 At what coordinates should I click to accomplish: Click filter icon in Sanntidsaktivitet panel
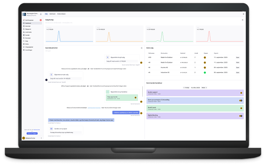pyautogui.click(x=141, y=48)
